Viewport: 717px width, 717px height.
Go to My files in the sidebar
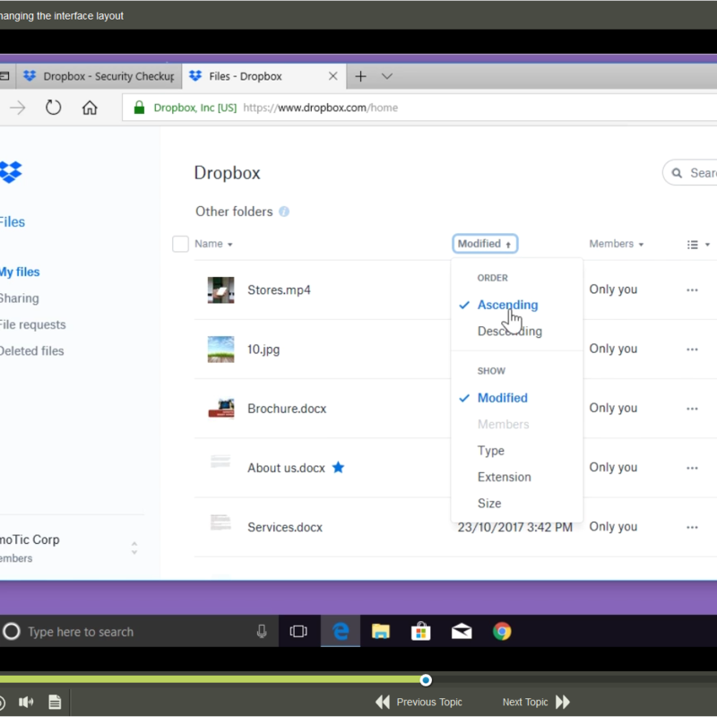click(20, 272)
